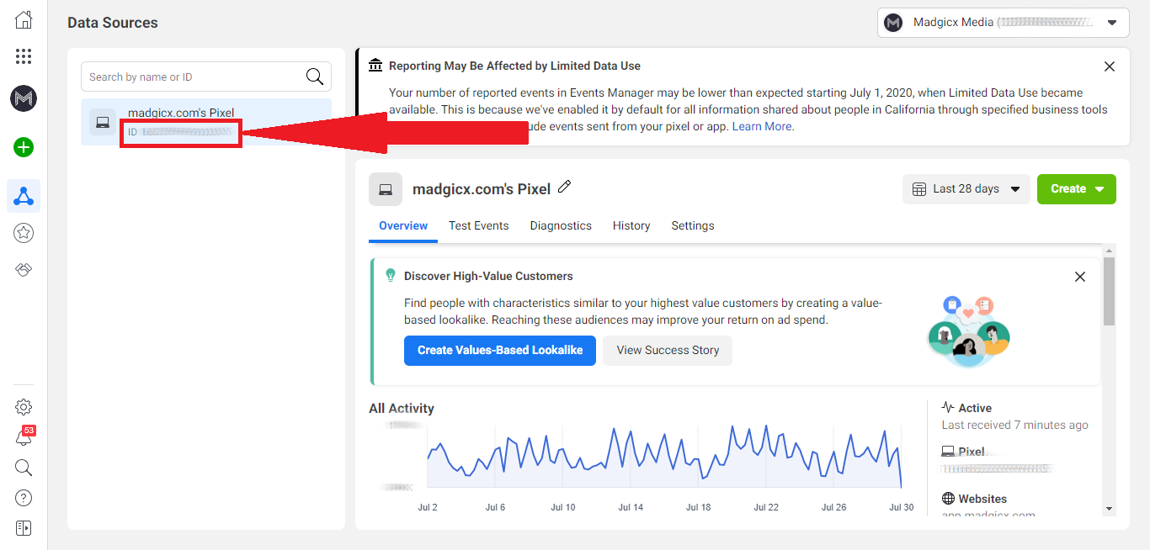Click the 'Jul 30' chart axis label
The width and height of the screenshot is (1150, 550).
[x=902, y=507]
